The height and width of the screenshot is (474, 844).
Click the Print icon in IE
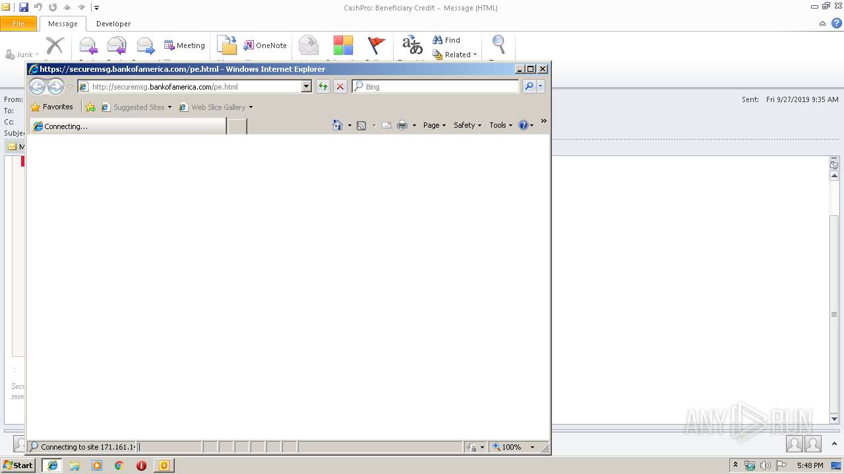pos(402,125)
